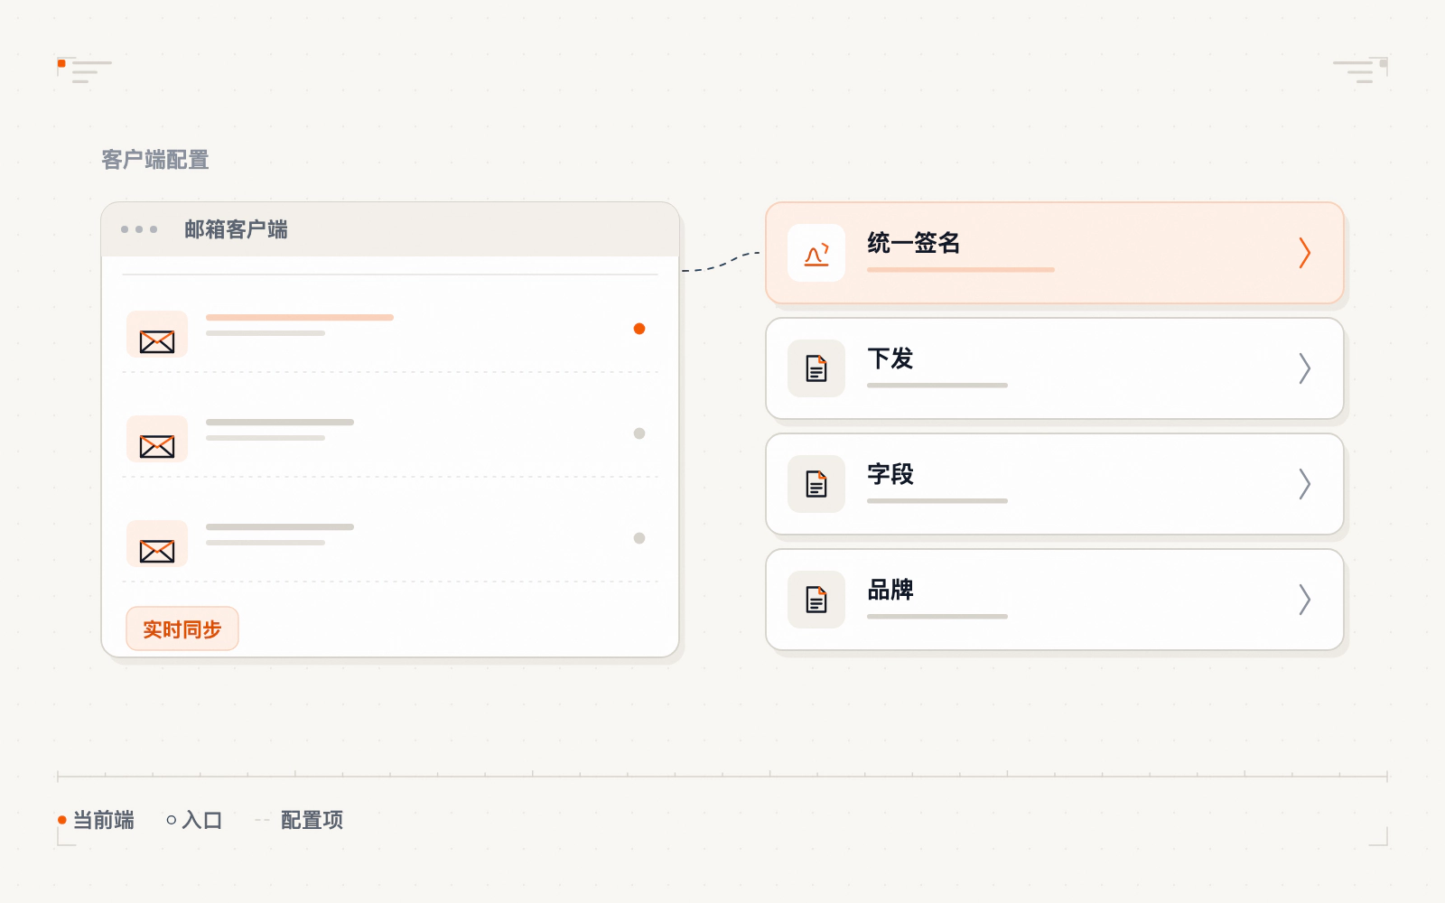The width and height of the screenshot is (1445, 903).
Task: Select the 品牌 label
Action: (x=890, y=590)
